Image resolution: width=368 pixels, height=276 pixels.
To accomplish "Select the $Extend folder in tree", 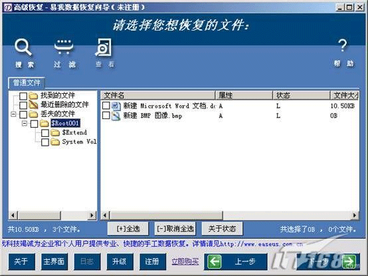I will coord(74,132).
